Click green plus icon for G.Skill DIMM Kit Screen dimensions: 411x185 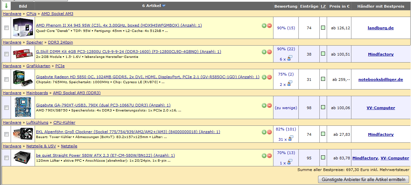pyautogui.click(x=264, y=52)
